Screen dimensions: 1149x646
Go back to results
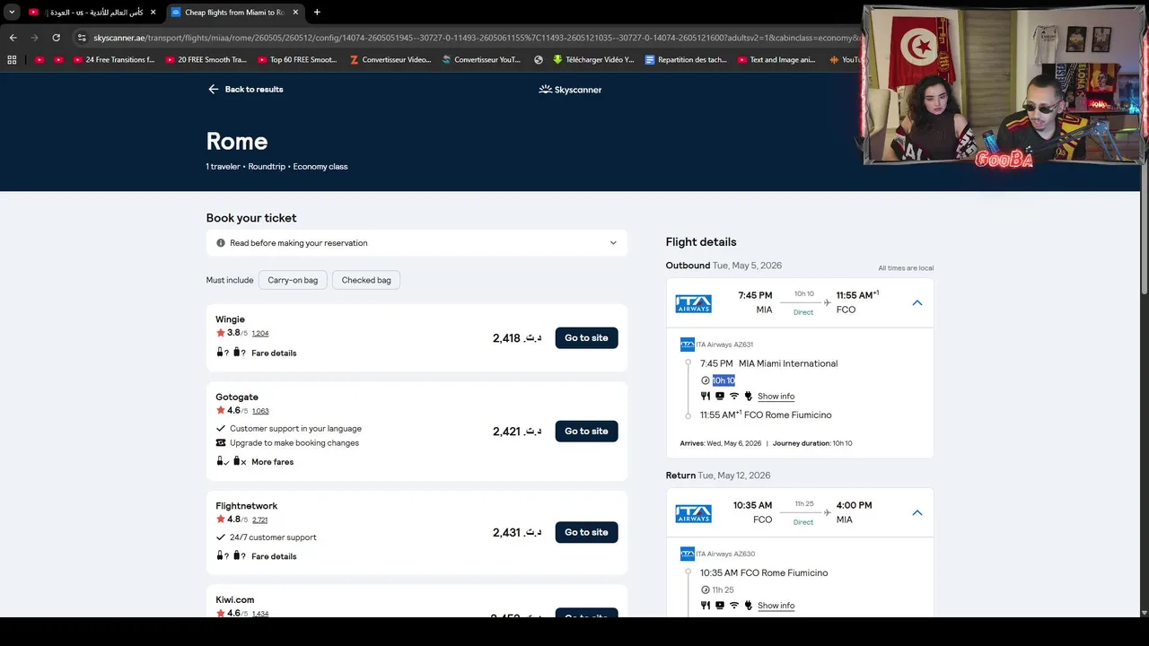coord(246,90)
